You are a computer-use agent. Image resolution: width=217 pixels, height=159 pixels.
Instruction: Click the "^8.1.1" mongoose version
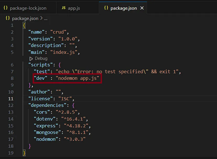tap(77, 132)
